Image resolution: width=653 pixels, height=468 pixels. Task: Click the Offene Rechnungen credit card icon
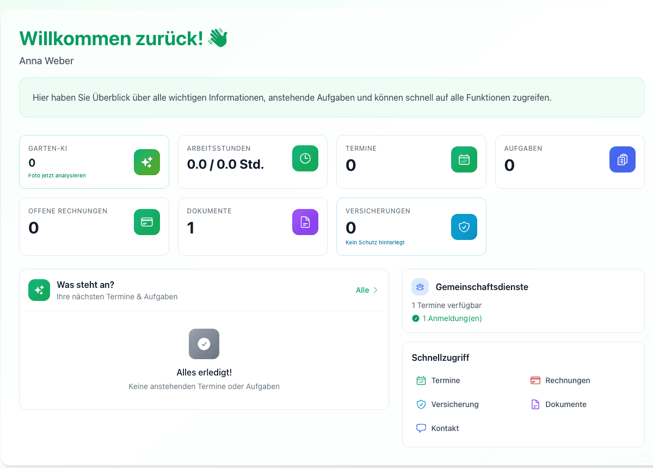click(147, 222)
